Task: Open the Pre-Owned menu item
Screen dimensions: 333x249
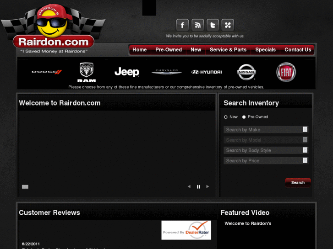Action: click(169, 50)
